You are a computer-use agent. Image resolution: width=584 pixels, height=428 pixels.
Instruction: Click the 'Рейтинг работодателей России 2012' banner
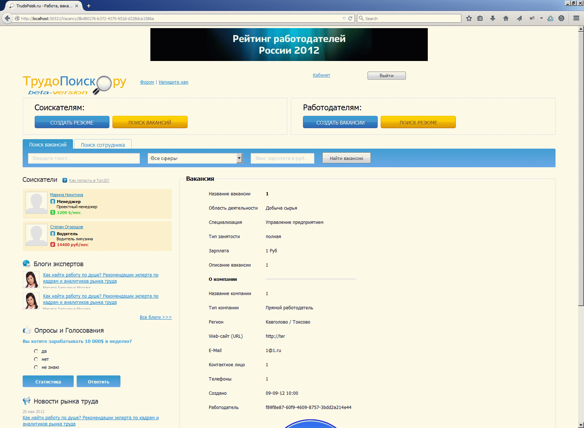(x=289, y=45)
